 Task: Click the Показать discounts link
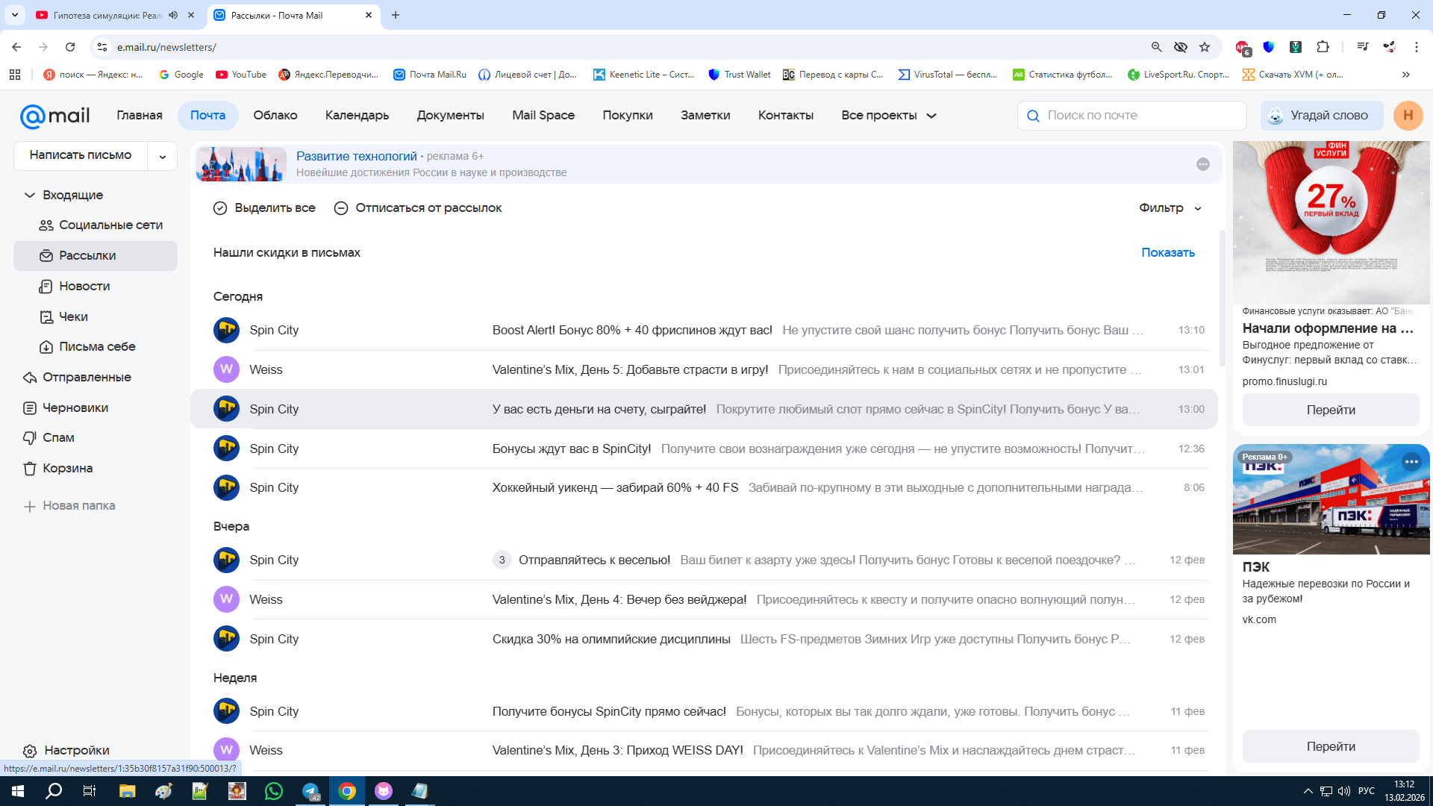(x=1167, y=253)
